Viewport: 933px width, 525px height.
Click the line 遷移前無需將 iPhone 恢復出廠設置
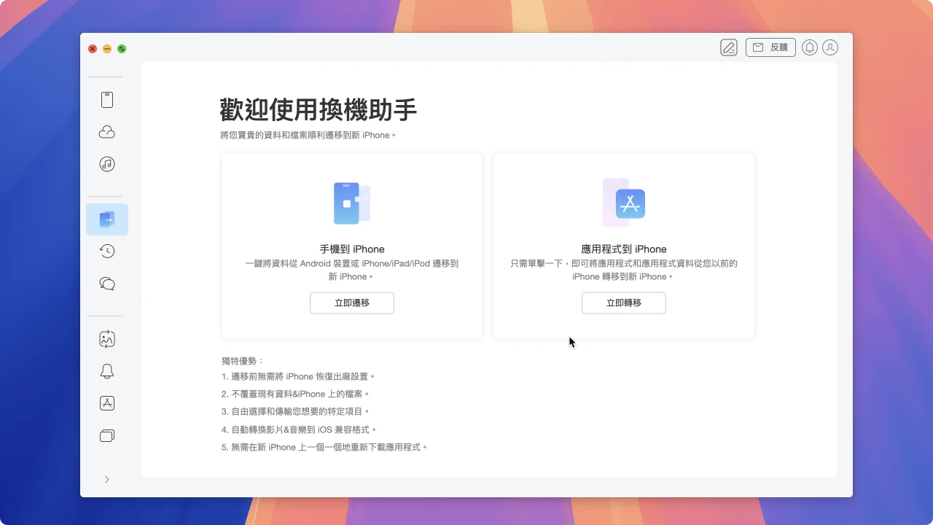(298, 377)
